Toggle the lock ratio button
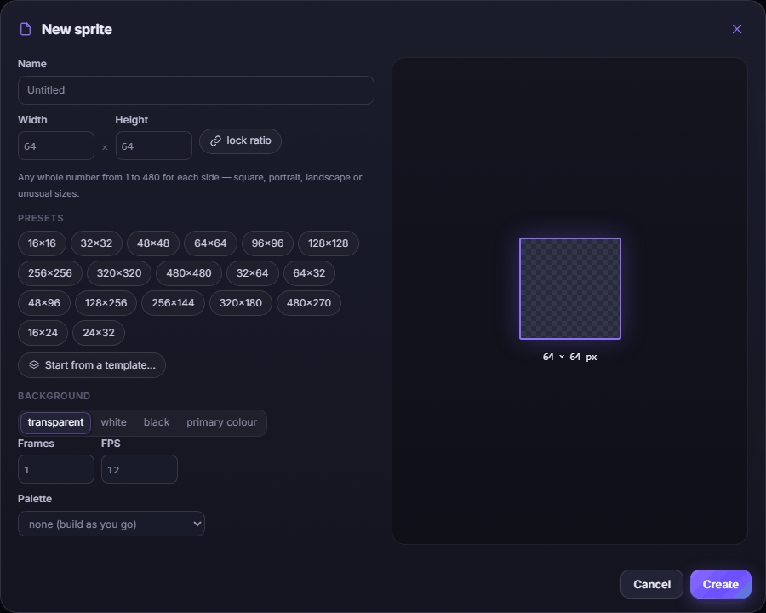Image resolution: width=766 pixels, height=613 pixels. [240, 141]
